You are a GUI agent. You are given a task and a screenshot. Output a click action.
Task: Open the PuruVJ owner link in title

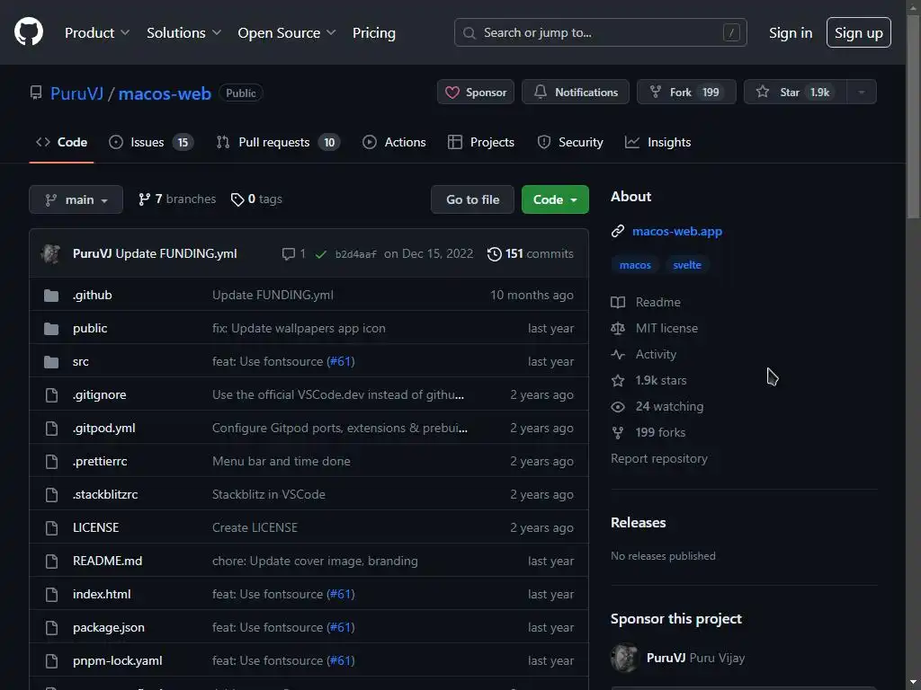tap(77, 93)
